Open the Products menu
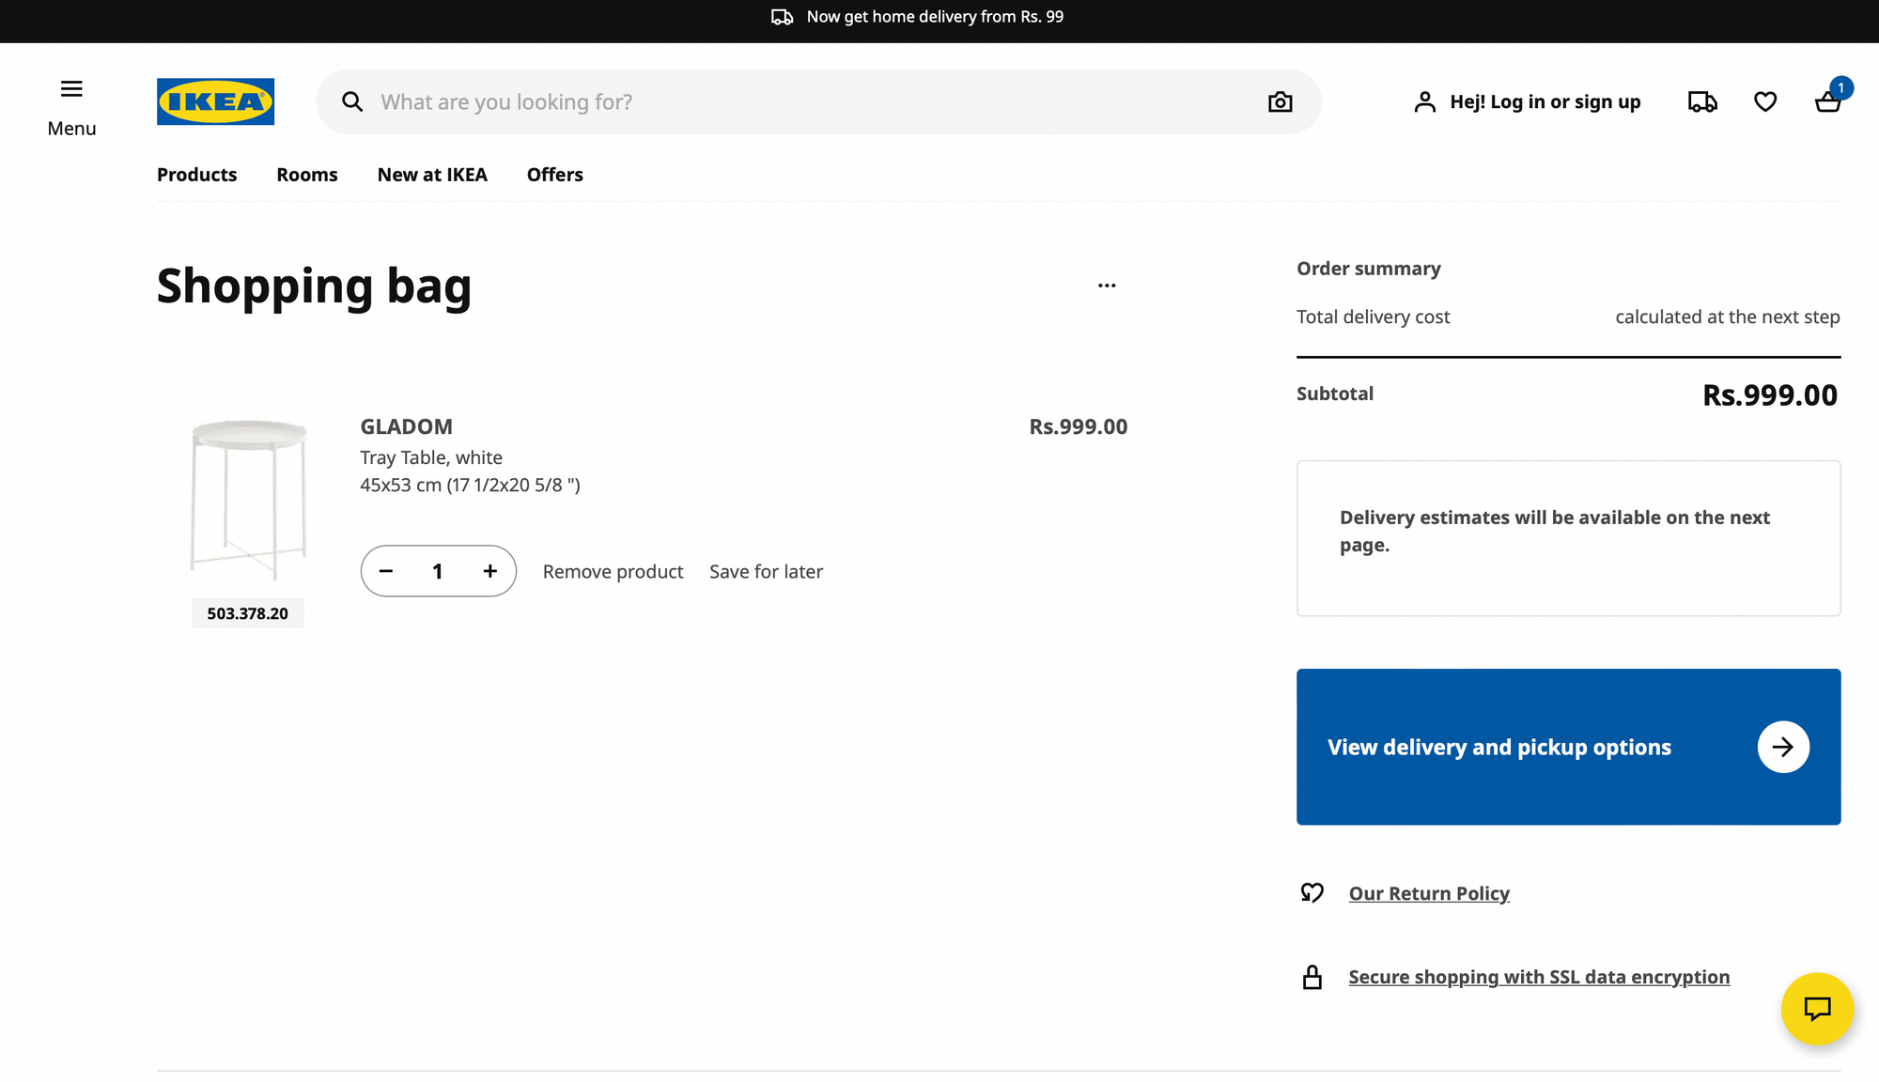Image resolution: width=1879 pixels, height=1082 pixels. click(x=196, y=175)
